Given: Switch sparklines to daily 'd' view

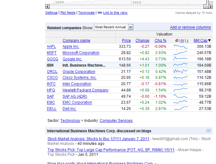Looking at the screenshot, I should click(x=176, y=41).
